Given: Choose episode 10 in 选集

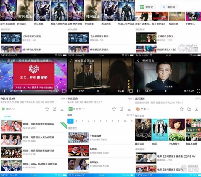Looking at the screenshot, I should [x=125, y=121].
